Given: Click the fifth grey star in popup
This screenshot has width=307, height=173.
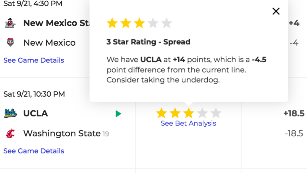Looking at the screenshot, I should (166, 23).
